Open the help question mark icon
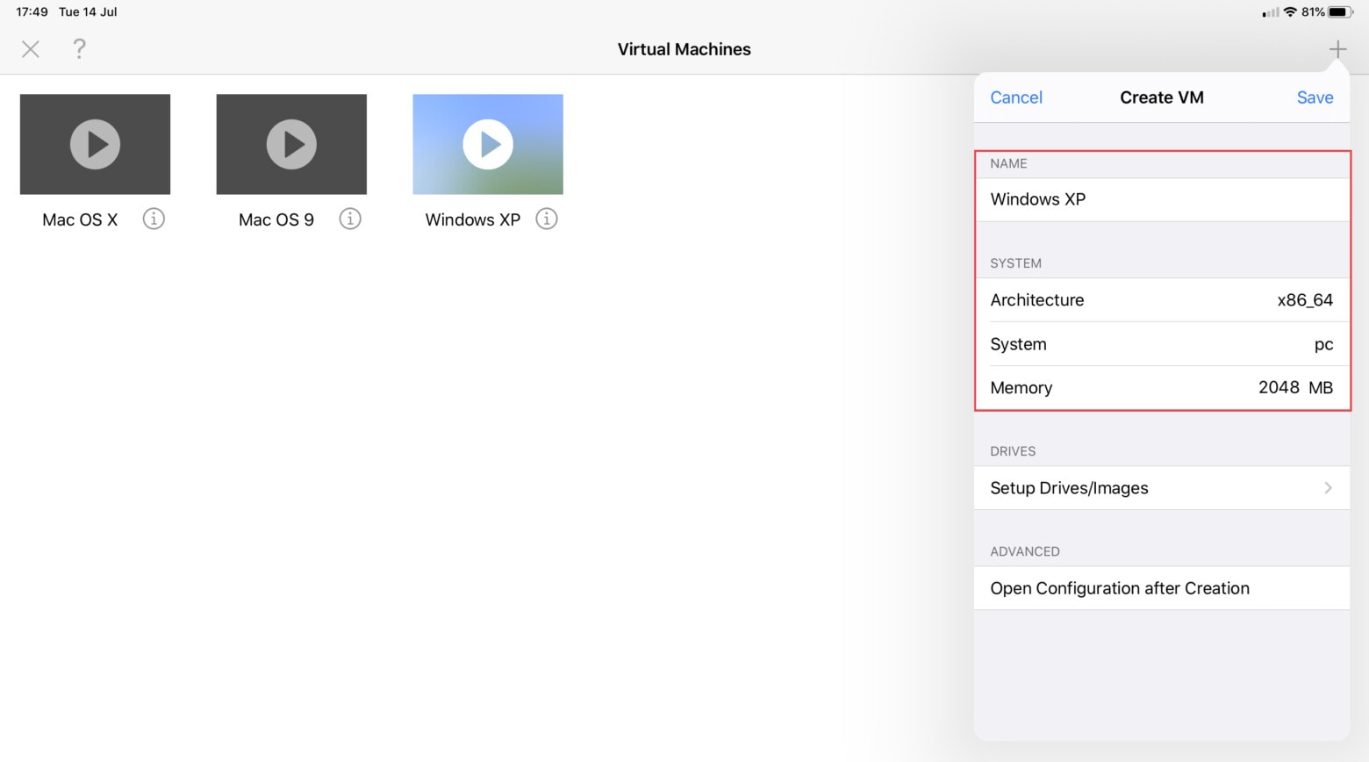This screenshot has width=1369, height=762. pyautogui.click(x=79, y=49)
